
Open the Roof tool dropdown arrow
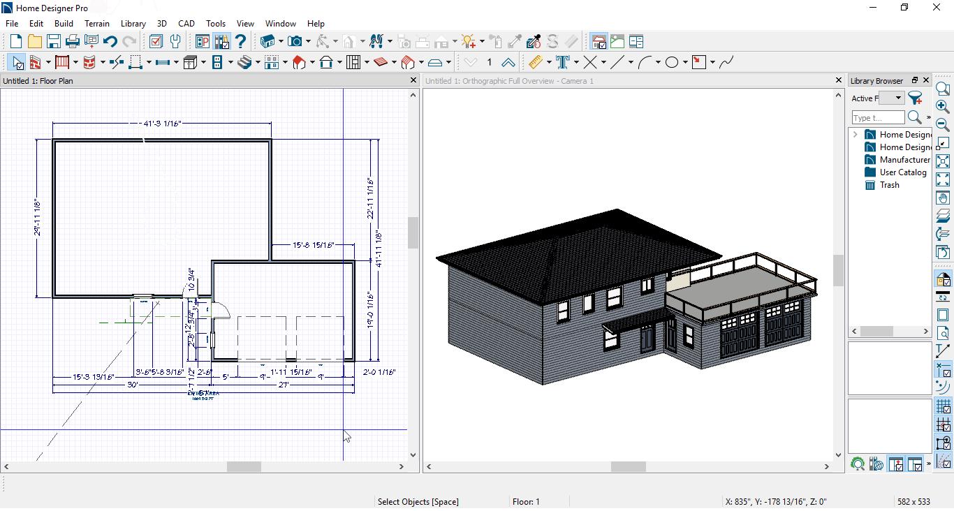(312, 62)
